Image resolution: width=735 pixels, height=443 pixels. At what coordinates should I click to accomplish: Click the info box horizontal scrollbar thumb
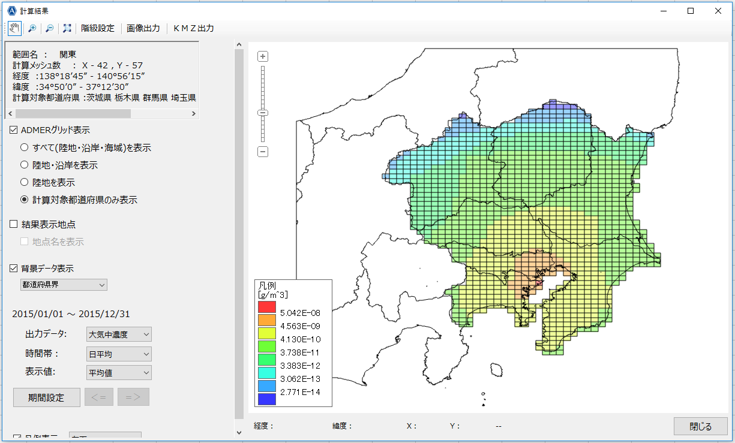tap(73, 113)
